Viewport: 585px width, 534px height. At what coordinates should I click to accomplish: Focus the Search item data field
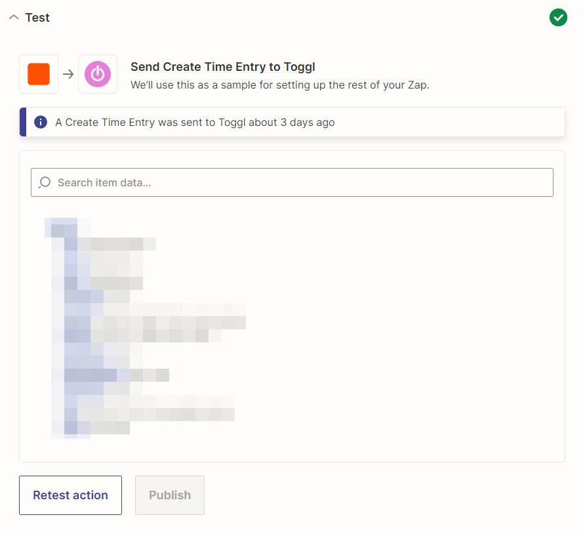(x=292, y=182)
